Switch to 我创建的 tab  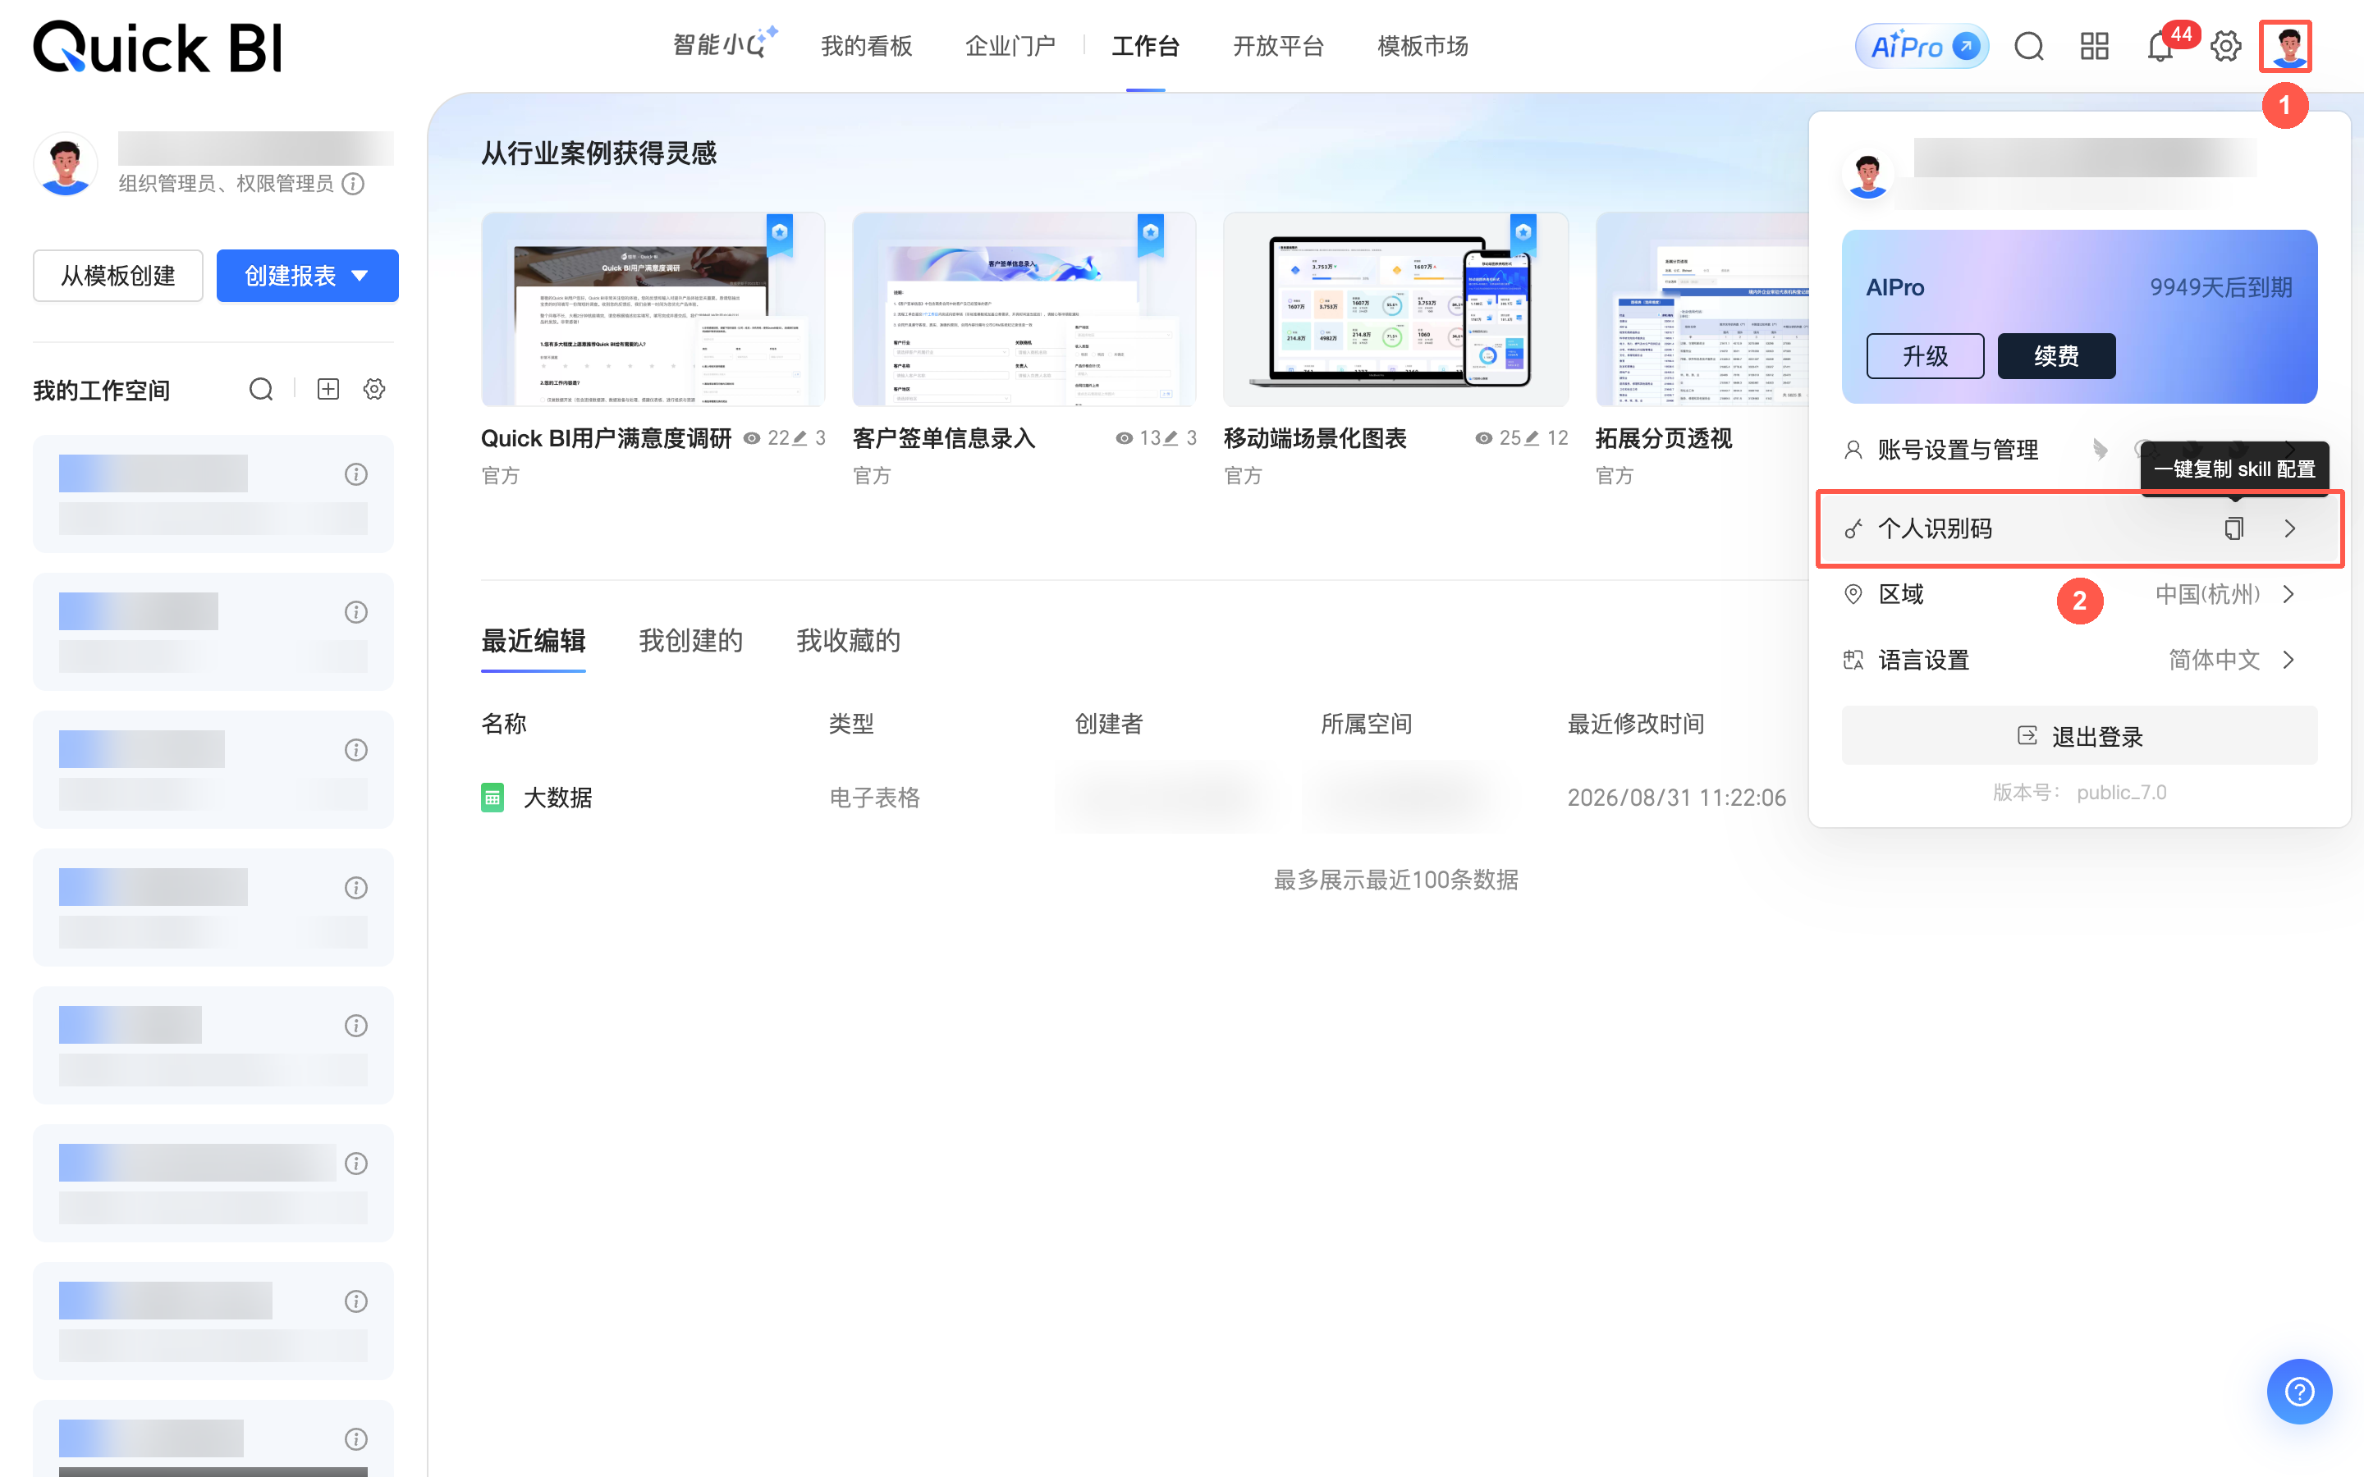(690, 641)
